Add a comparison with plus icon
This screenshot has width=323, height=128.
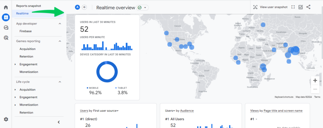tap(84, 7)
